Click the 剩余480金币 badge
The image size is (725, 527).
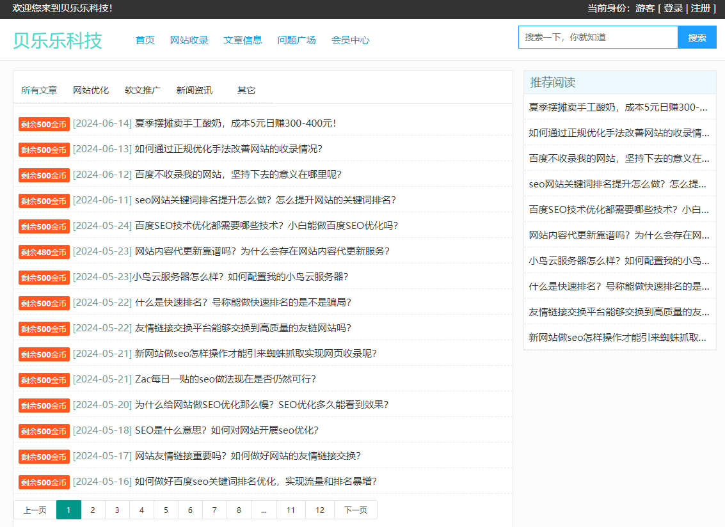[x=44, y=252]
